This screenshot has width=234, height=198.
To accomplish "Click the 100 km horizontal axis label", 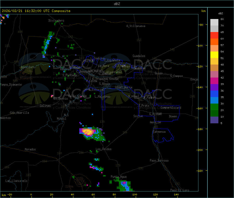I will tap(135, 194).
